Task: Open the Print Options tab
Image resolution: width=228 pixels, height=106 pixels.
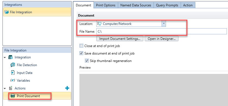Action: [x=106, y=5]
